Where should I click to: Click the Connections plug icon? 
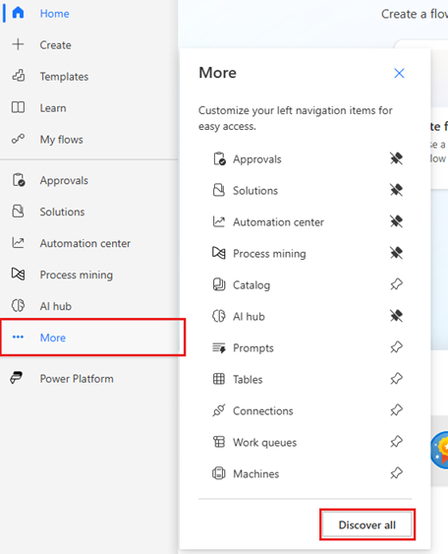click(x=219, y=410)
